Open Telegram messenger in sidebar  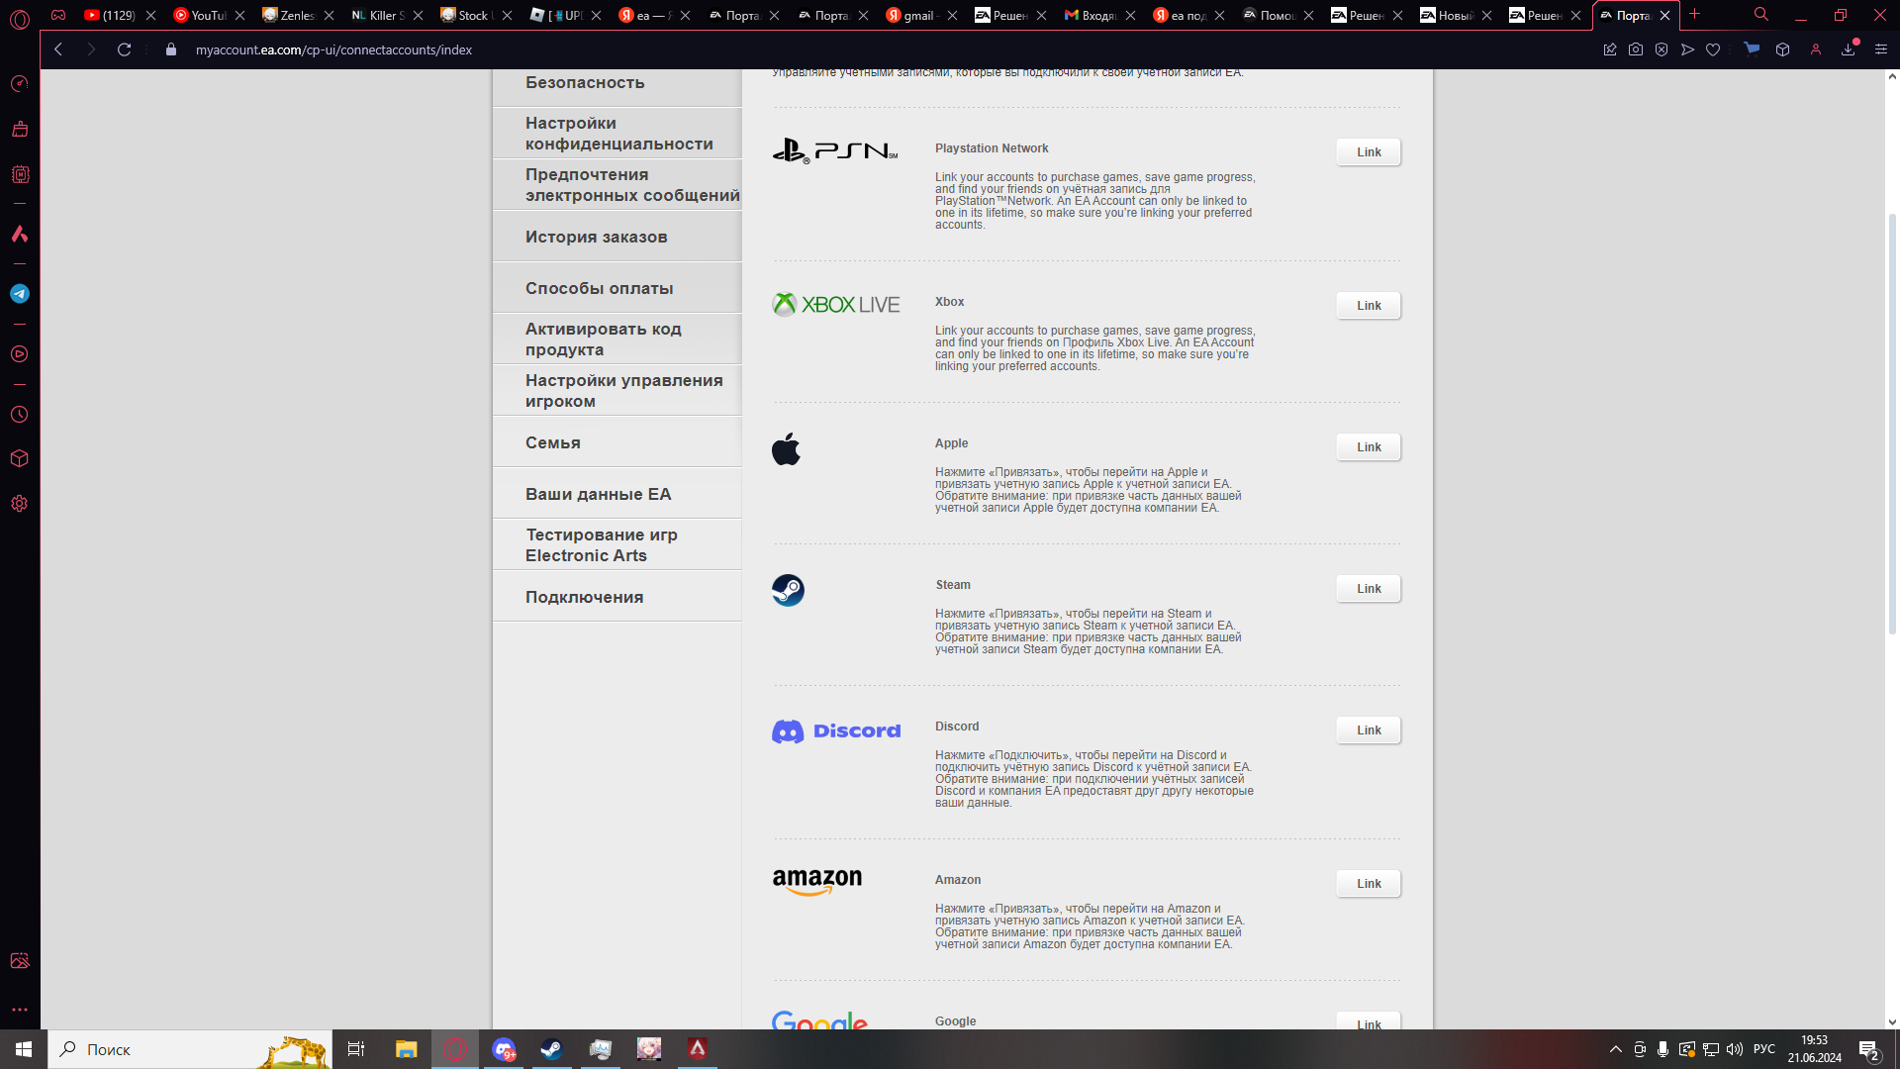point(20,294)
